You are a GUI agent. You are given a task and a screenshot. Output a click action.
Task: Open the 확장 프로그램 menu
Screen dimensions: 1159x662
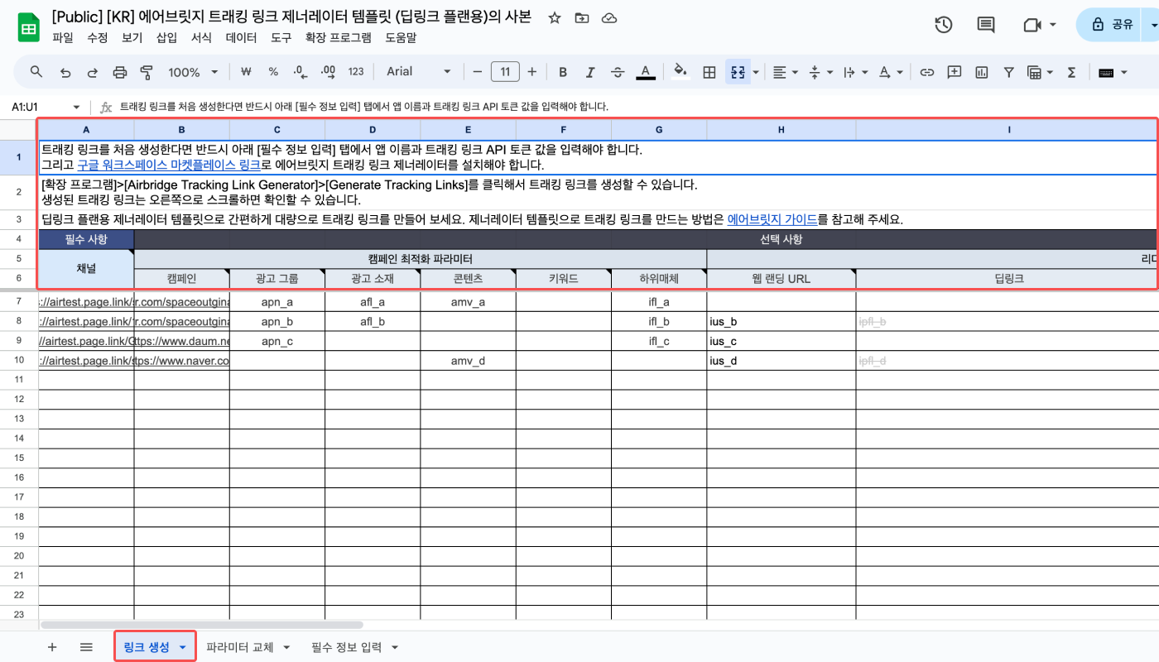(x=339, y=38)
